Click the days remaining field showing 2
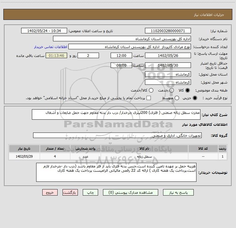Image resolution: width=236 pixels, height=228 pixels. click(88, 55)
